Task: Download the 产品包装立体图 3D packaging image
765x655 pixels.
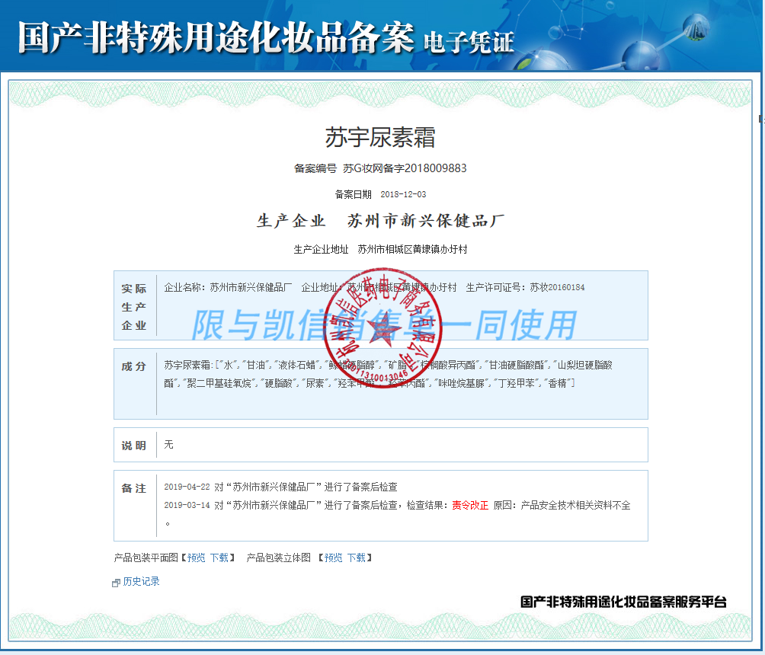Action: coord(356,558)
